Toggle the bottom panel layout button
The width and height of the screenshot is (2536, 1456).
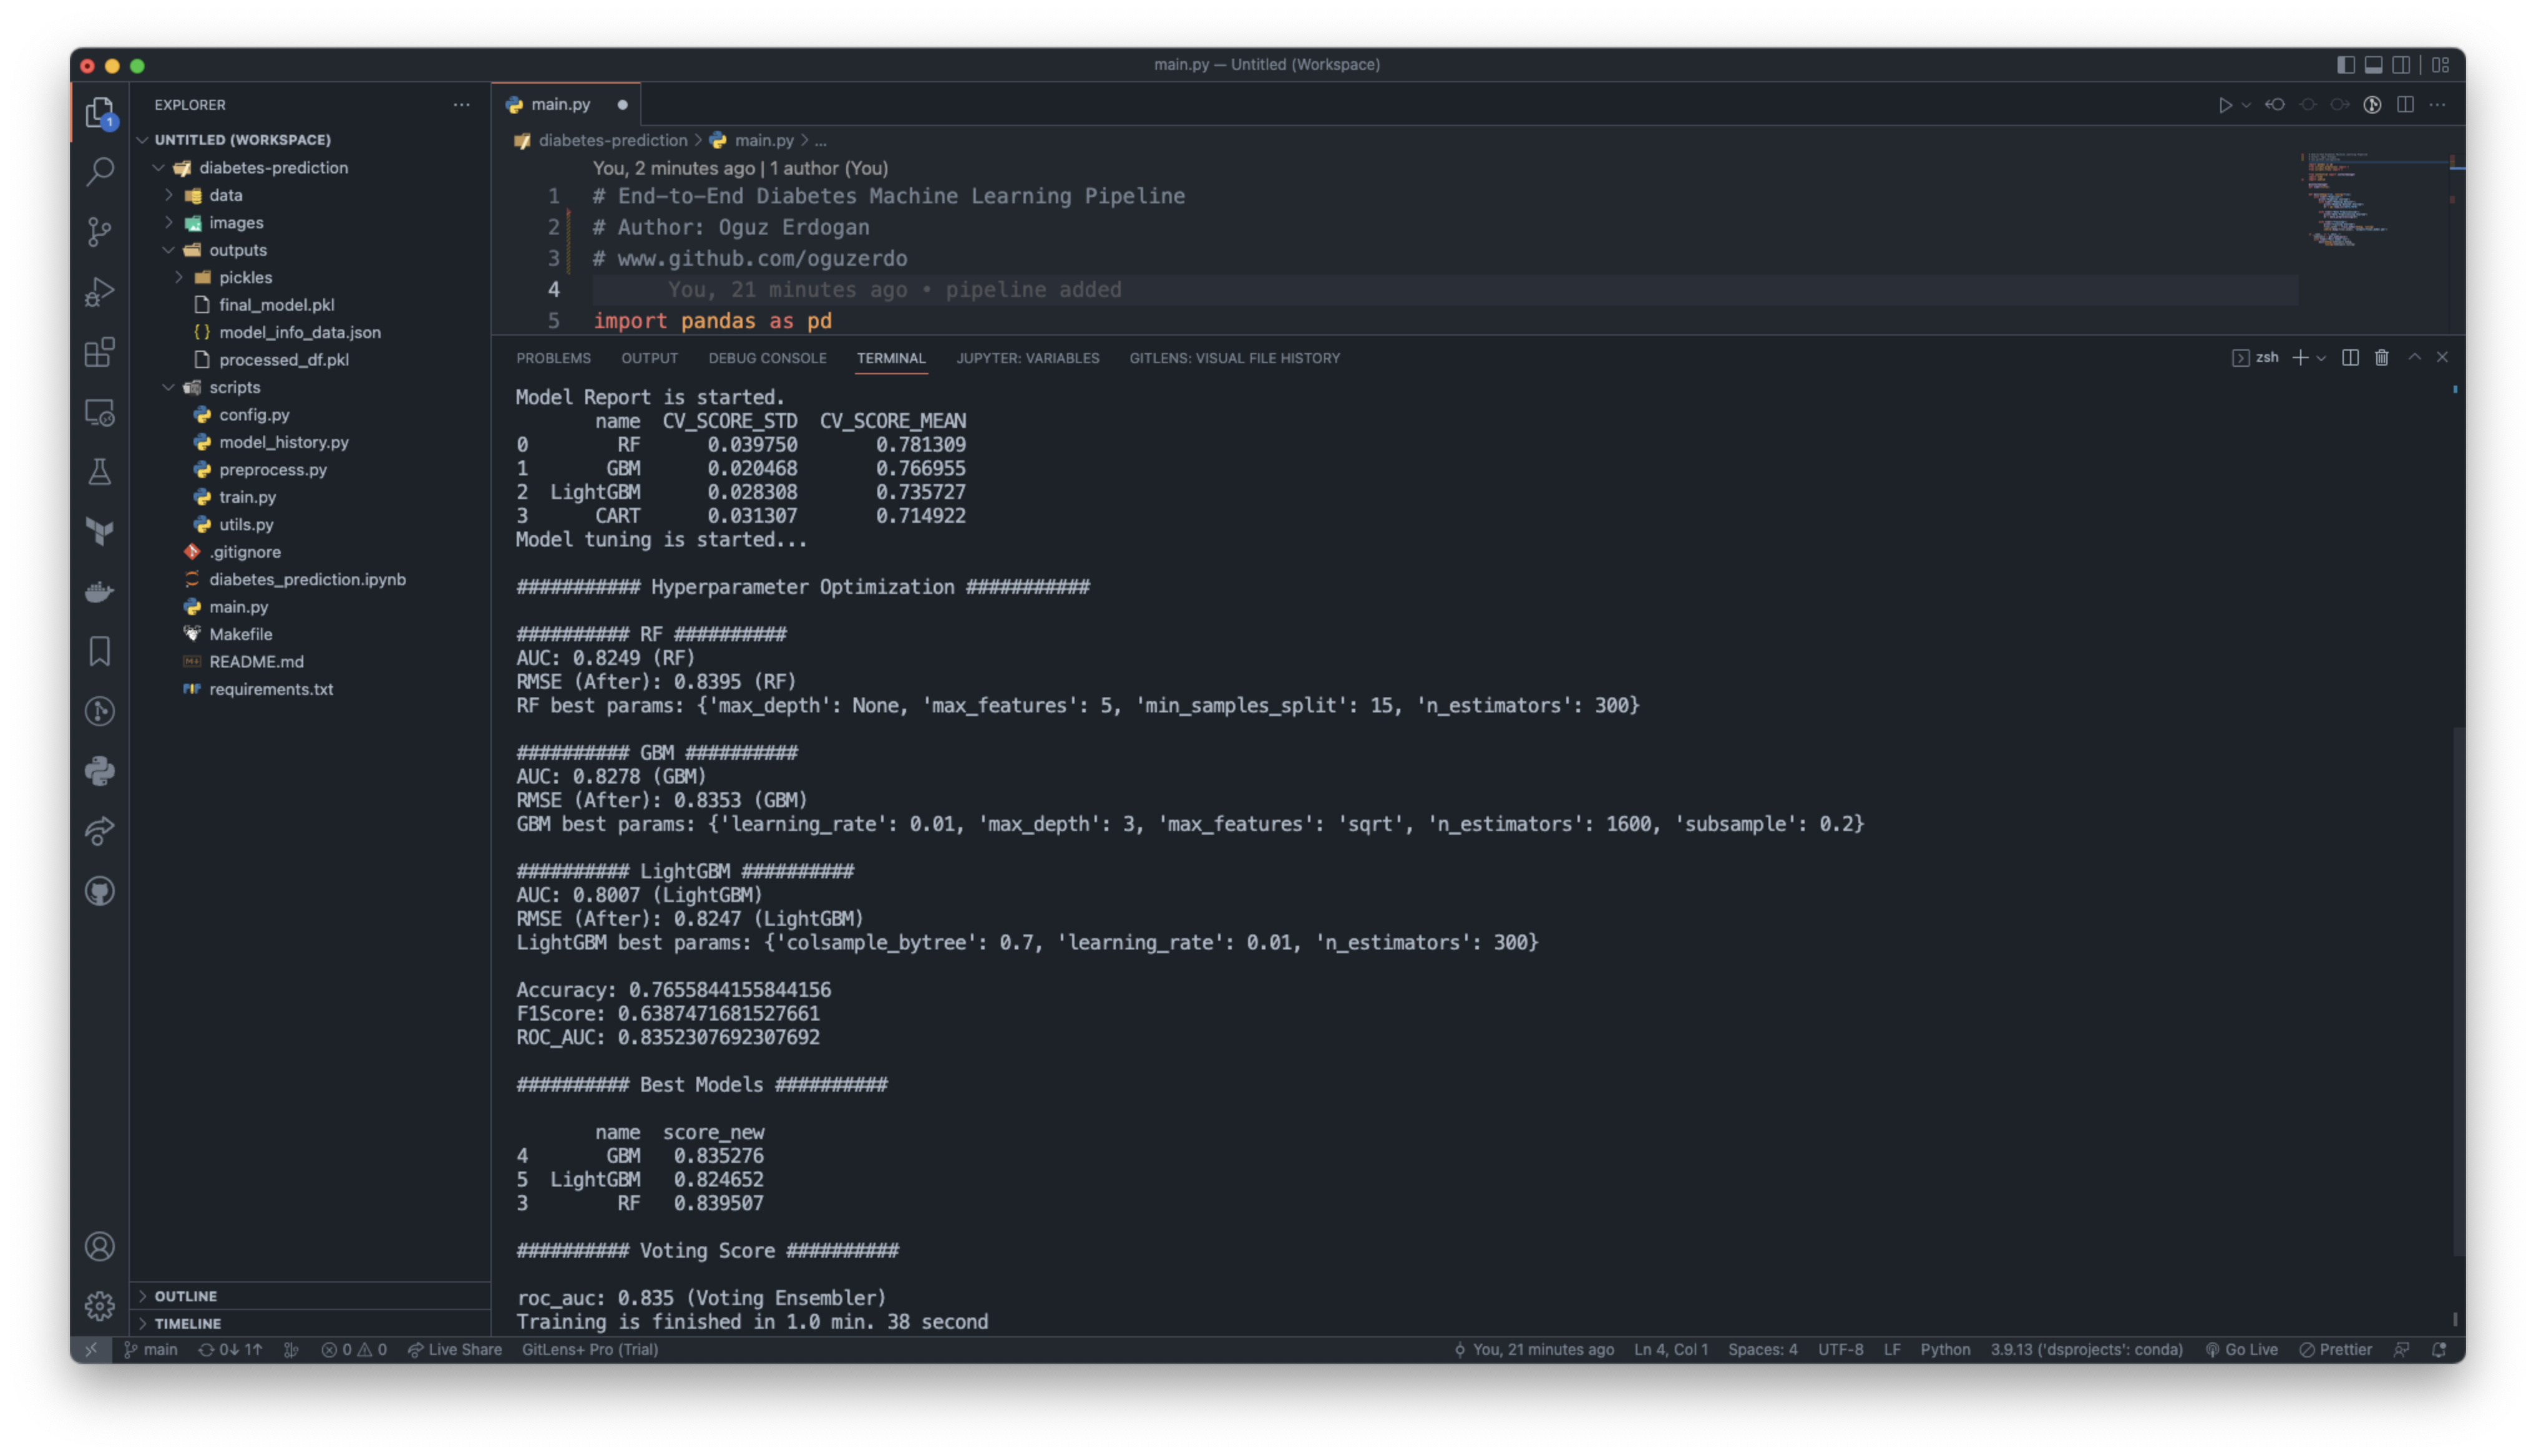(2373, 65)
